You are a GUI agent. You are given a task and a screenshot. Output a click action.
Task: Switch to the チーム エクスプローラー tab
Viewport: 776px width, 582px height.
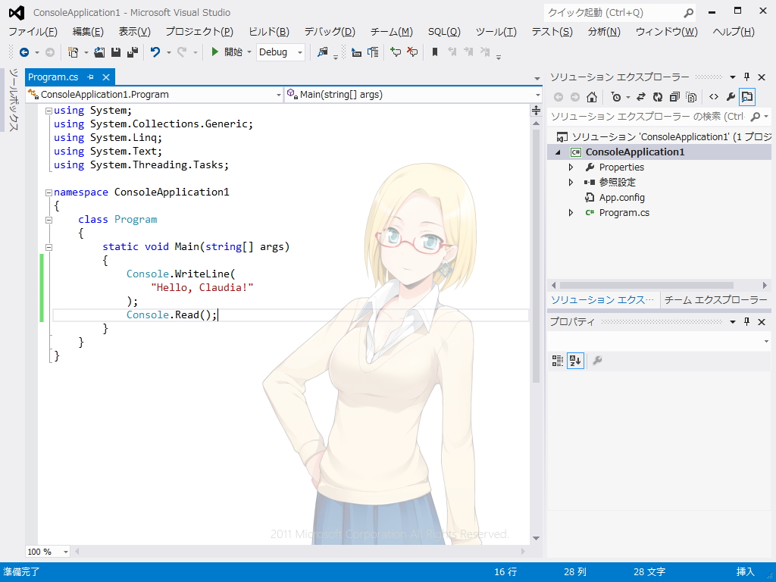point(715,300)
